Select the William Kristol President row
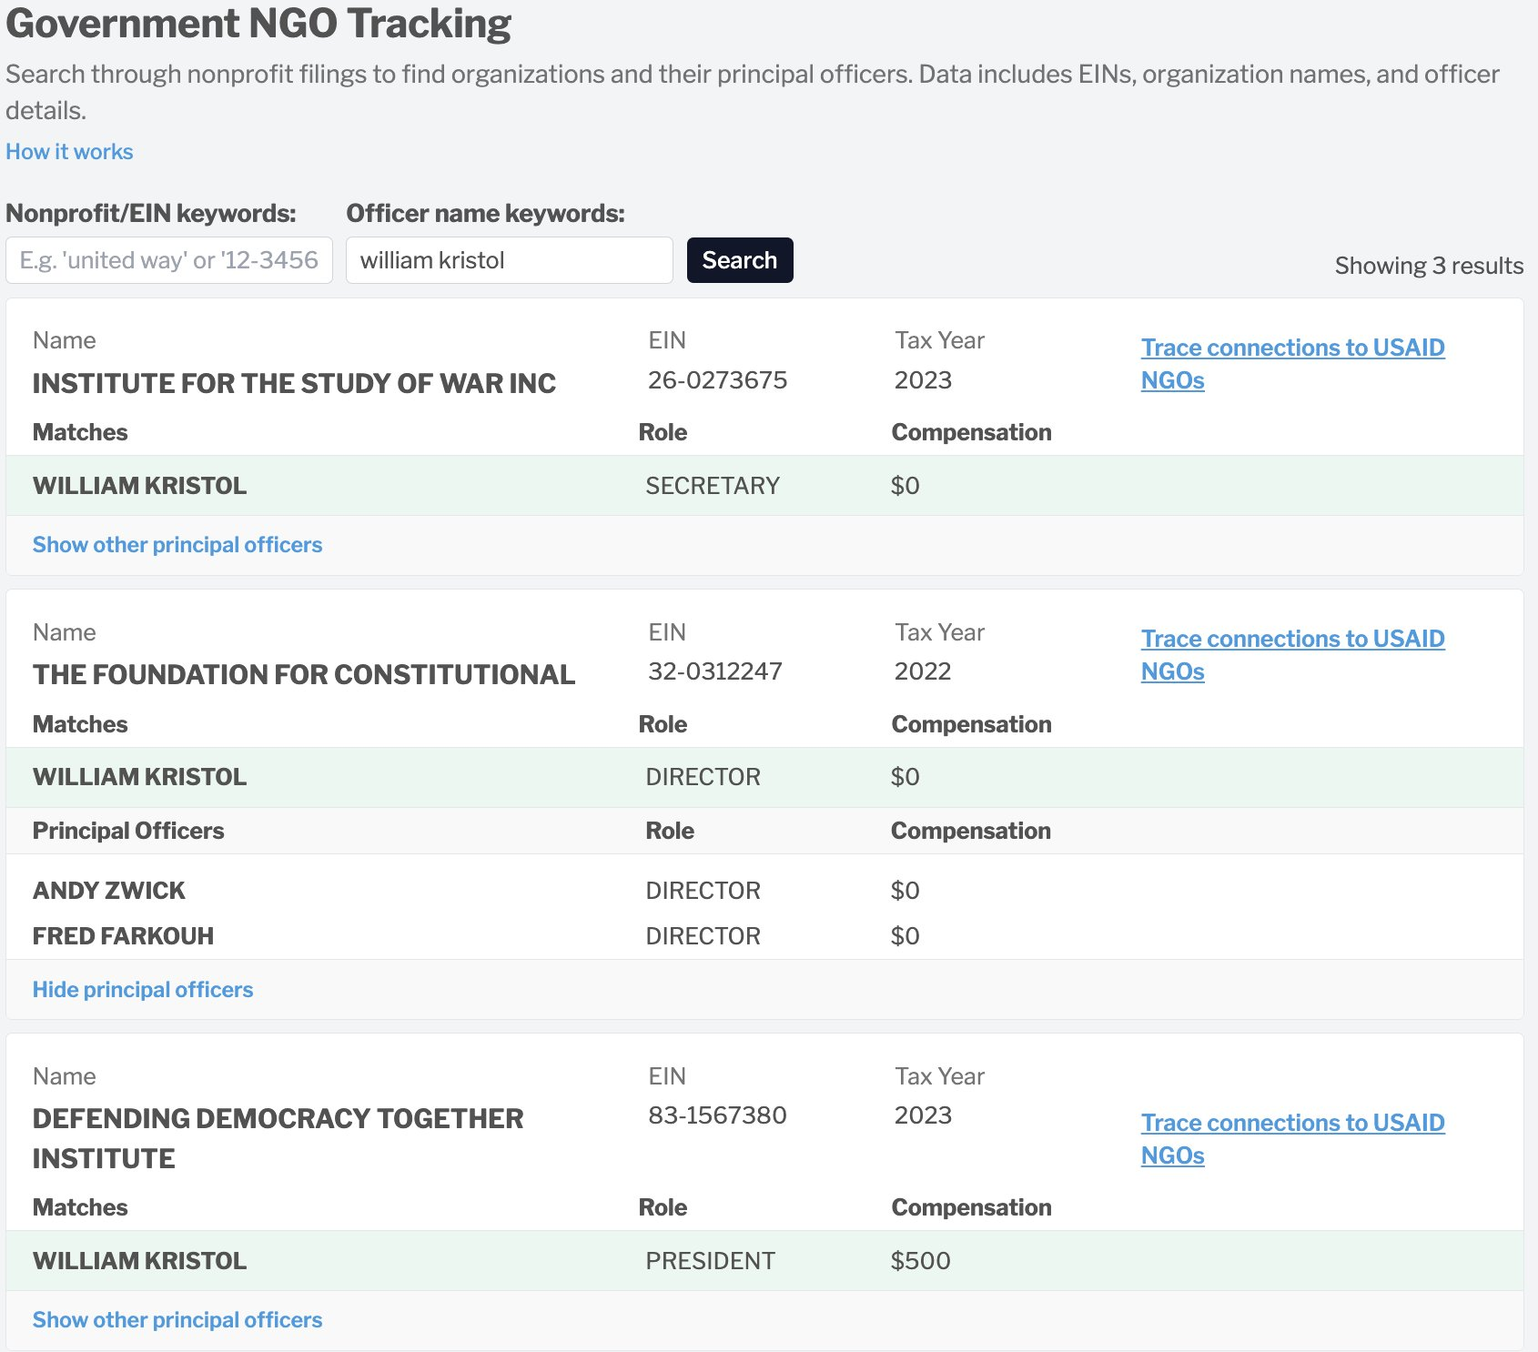 tap(764, 1261)
